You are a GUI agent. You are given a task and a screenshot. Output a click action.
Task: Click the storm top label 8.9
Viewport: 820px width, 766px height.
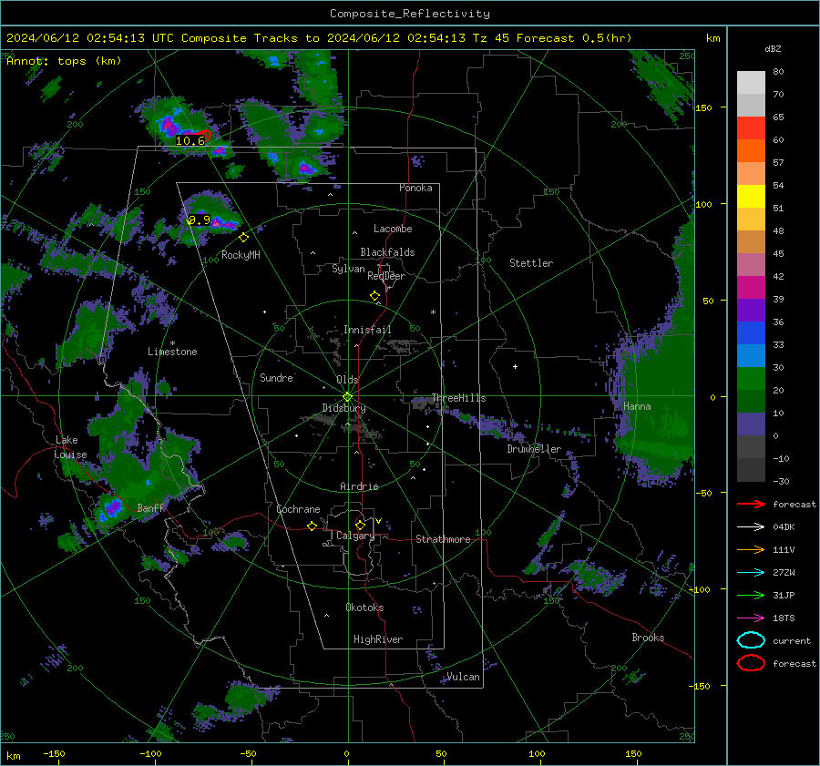pos(199,220)
